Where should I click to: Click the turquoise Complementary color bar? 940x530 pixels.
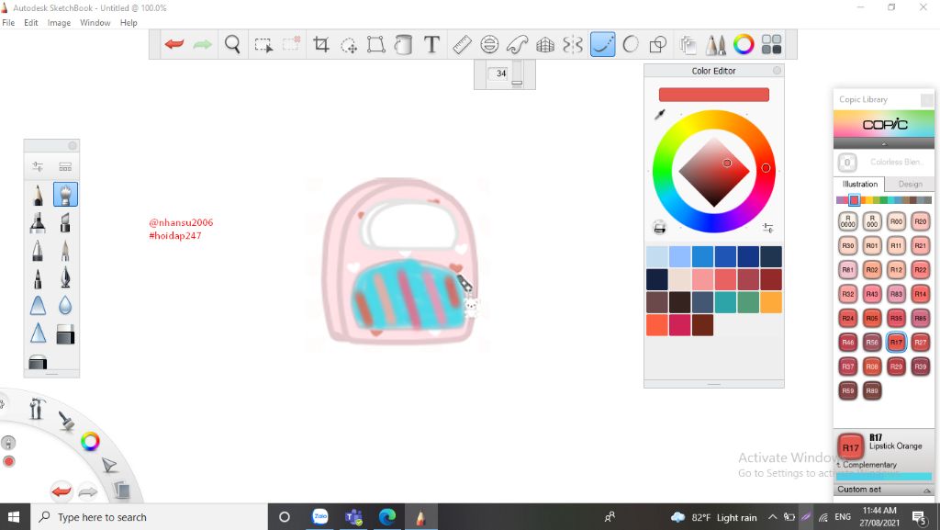tap(884, 476)
